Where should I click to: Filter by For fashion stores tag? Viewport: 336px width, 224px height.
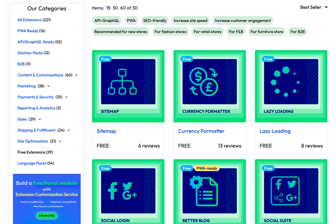(170, 32)
